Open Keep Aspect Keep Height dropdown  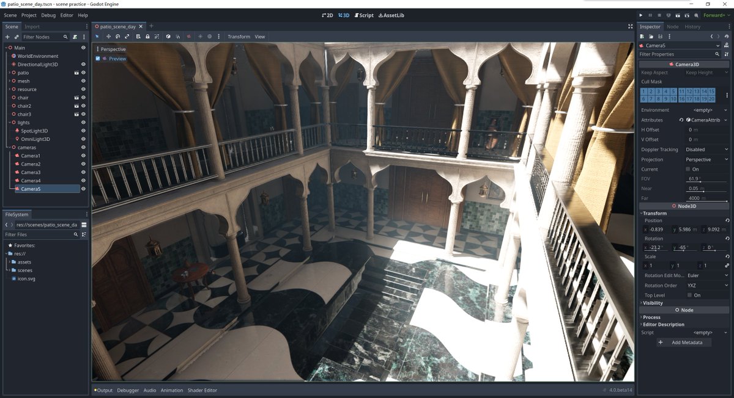[707, 73]
